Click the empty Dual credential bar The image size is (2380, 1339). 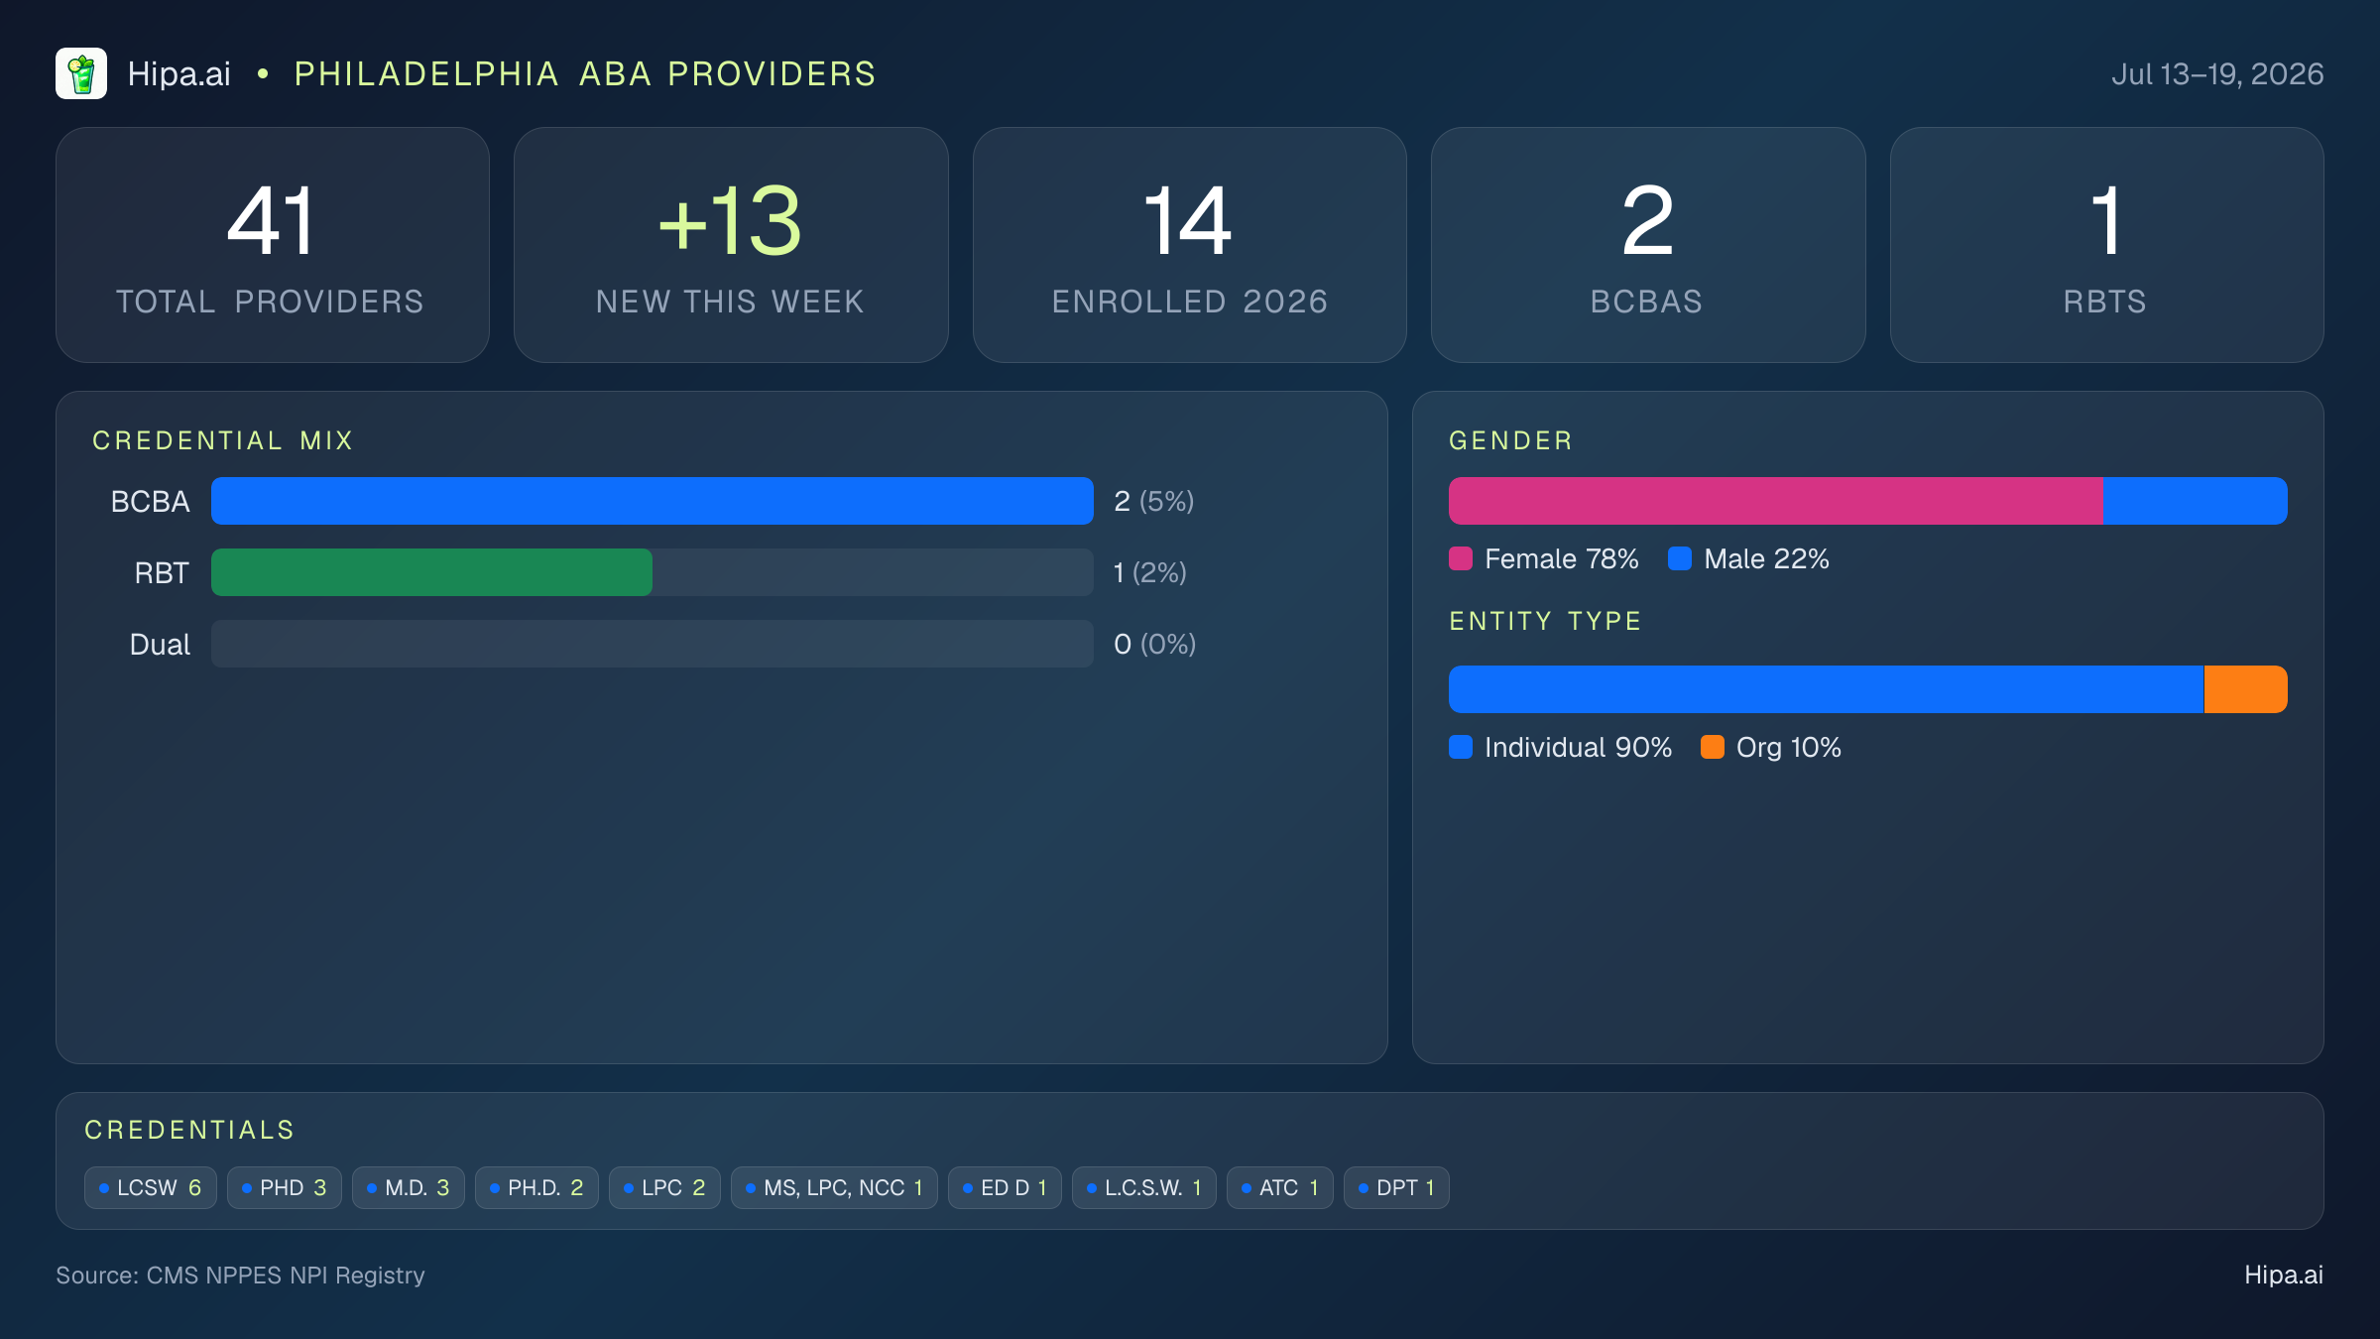[x=653, y=644]
